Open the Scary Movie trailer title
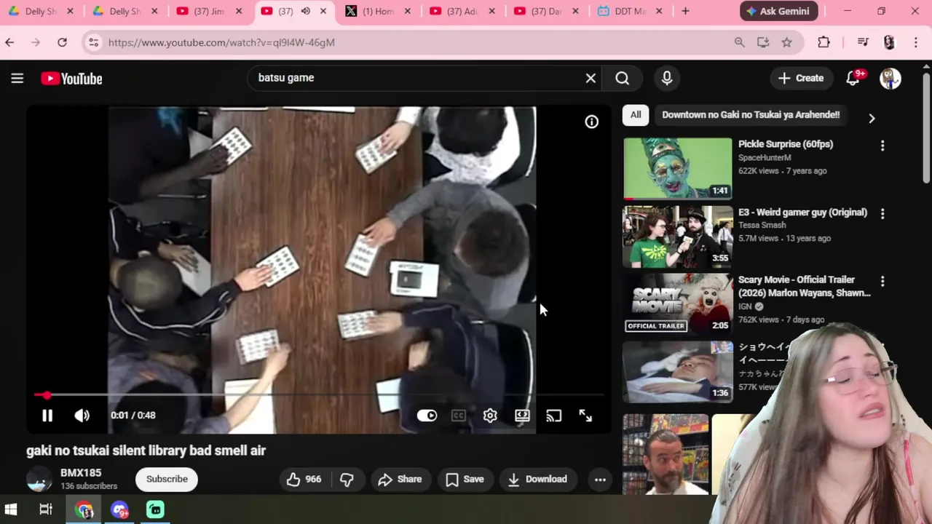 (x=805, y=286)
